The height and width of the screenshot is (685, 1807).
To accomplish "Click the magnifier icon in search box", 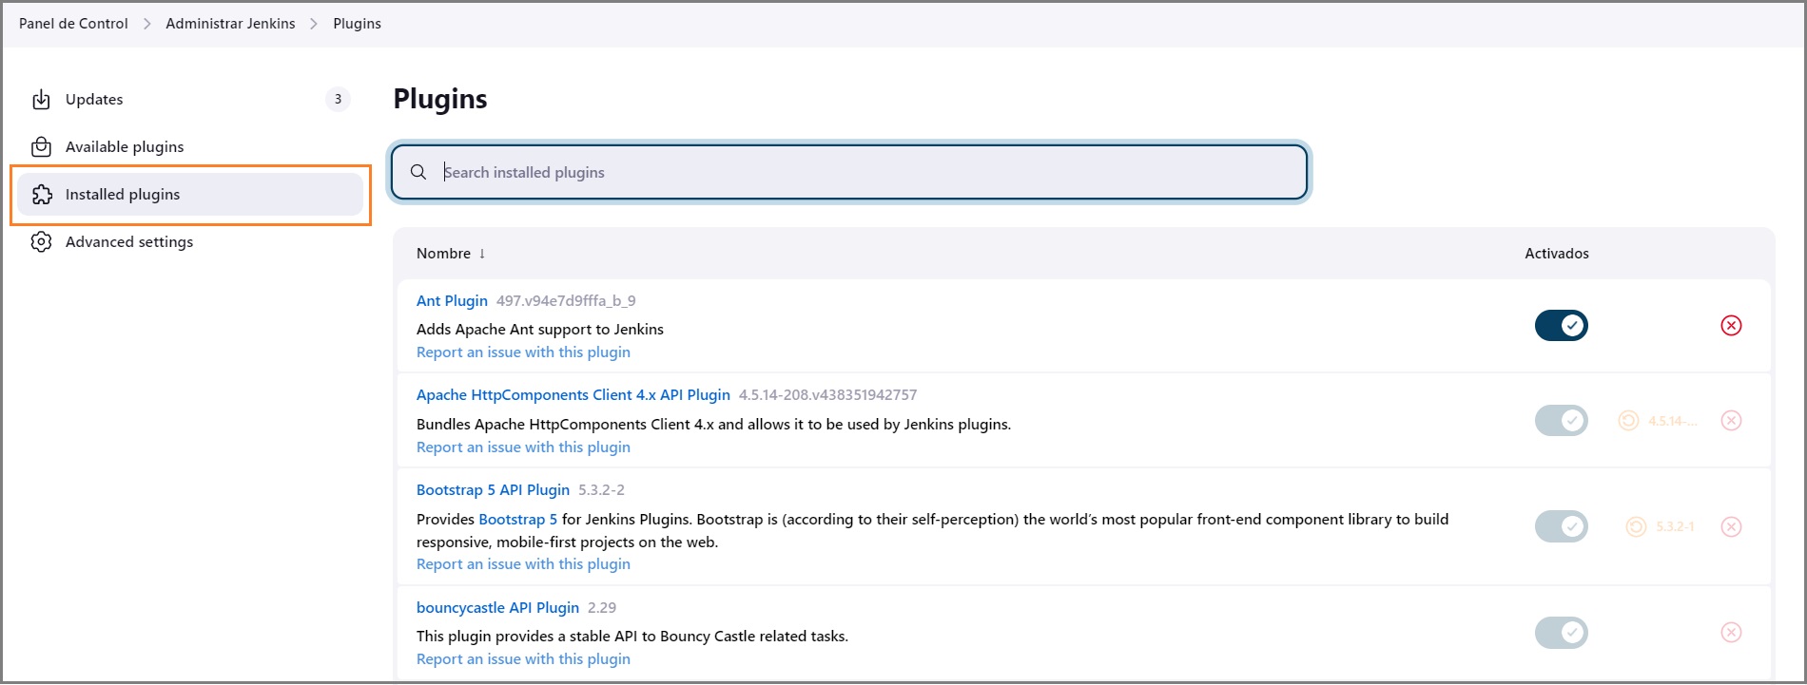I will point(418,172).
